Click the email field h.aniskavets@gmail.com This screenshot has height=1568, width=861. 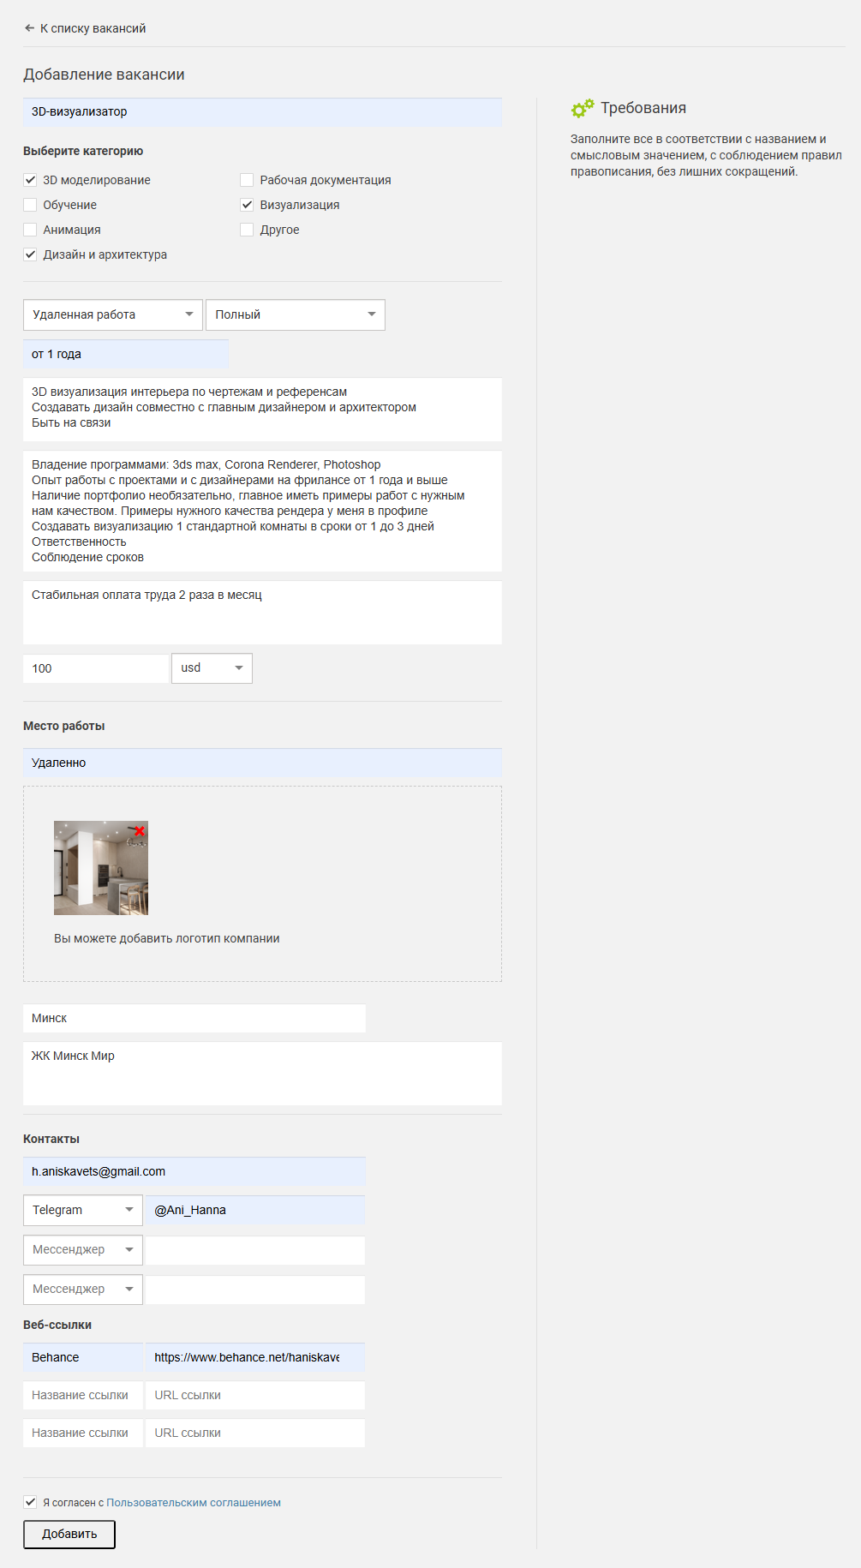[x=194, y=1172]
